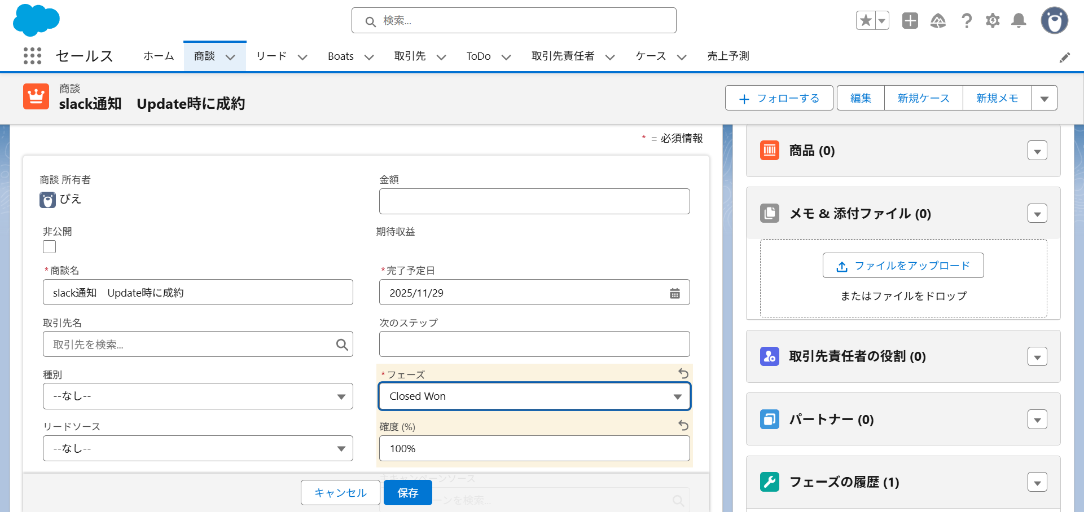Open the 取引先 tab dropdown chevron
Viewport: 1084px width, 512px height.
tap(441, 57)
